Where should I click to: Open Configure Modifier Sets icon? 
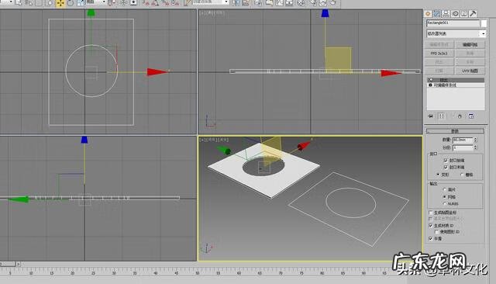tap(471, 116)
